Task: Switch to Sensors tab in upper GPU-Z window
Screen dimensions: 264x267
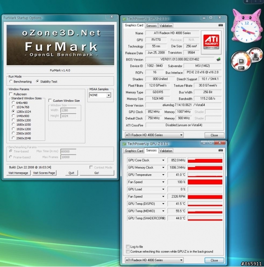Action: tap(151, 26)
